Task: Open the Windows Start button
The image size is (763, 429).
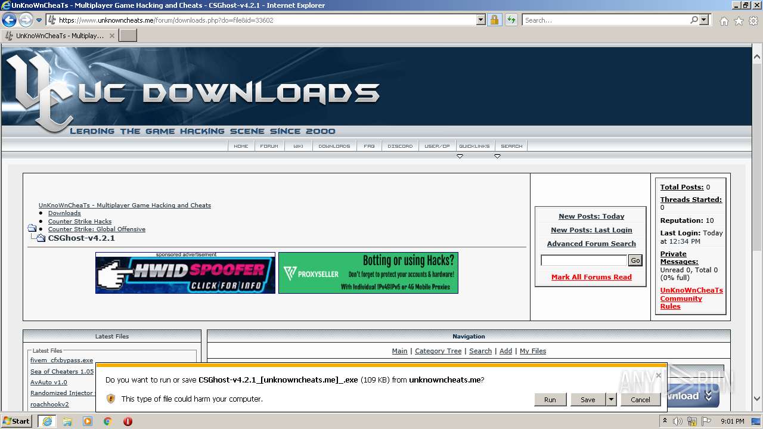Action: [x=17, y=421]
